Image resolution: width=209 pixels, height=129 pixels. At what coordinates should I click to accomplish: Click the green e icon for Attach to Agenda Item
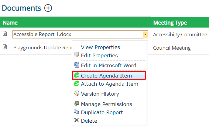(x=76, y=83)
